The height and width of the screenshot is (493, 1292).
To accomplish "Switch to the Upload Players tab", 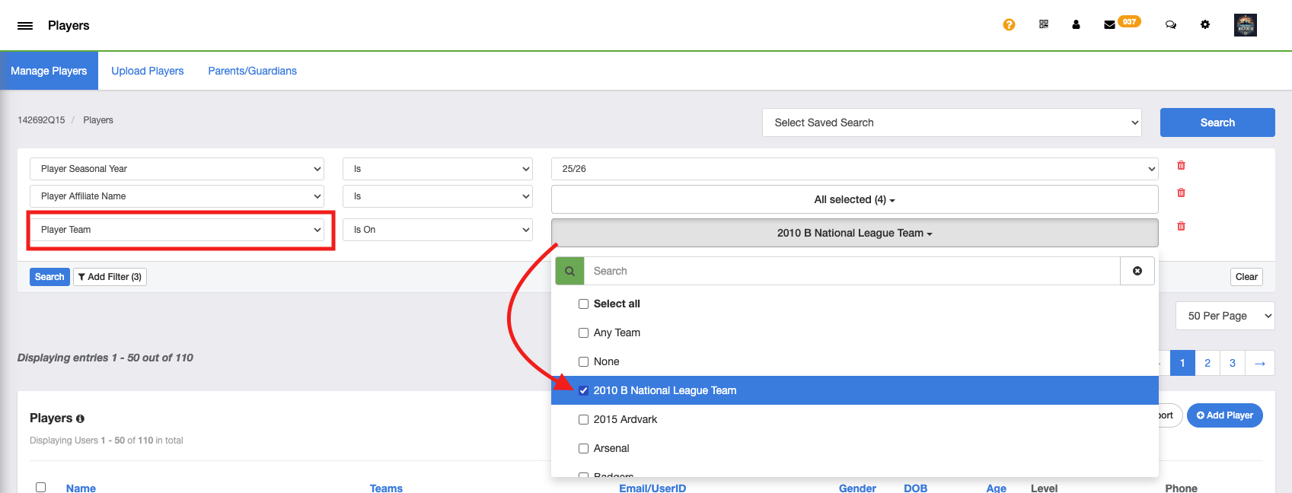I will click(x=148, y=71).
